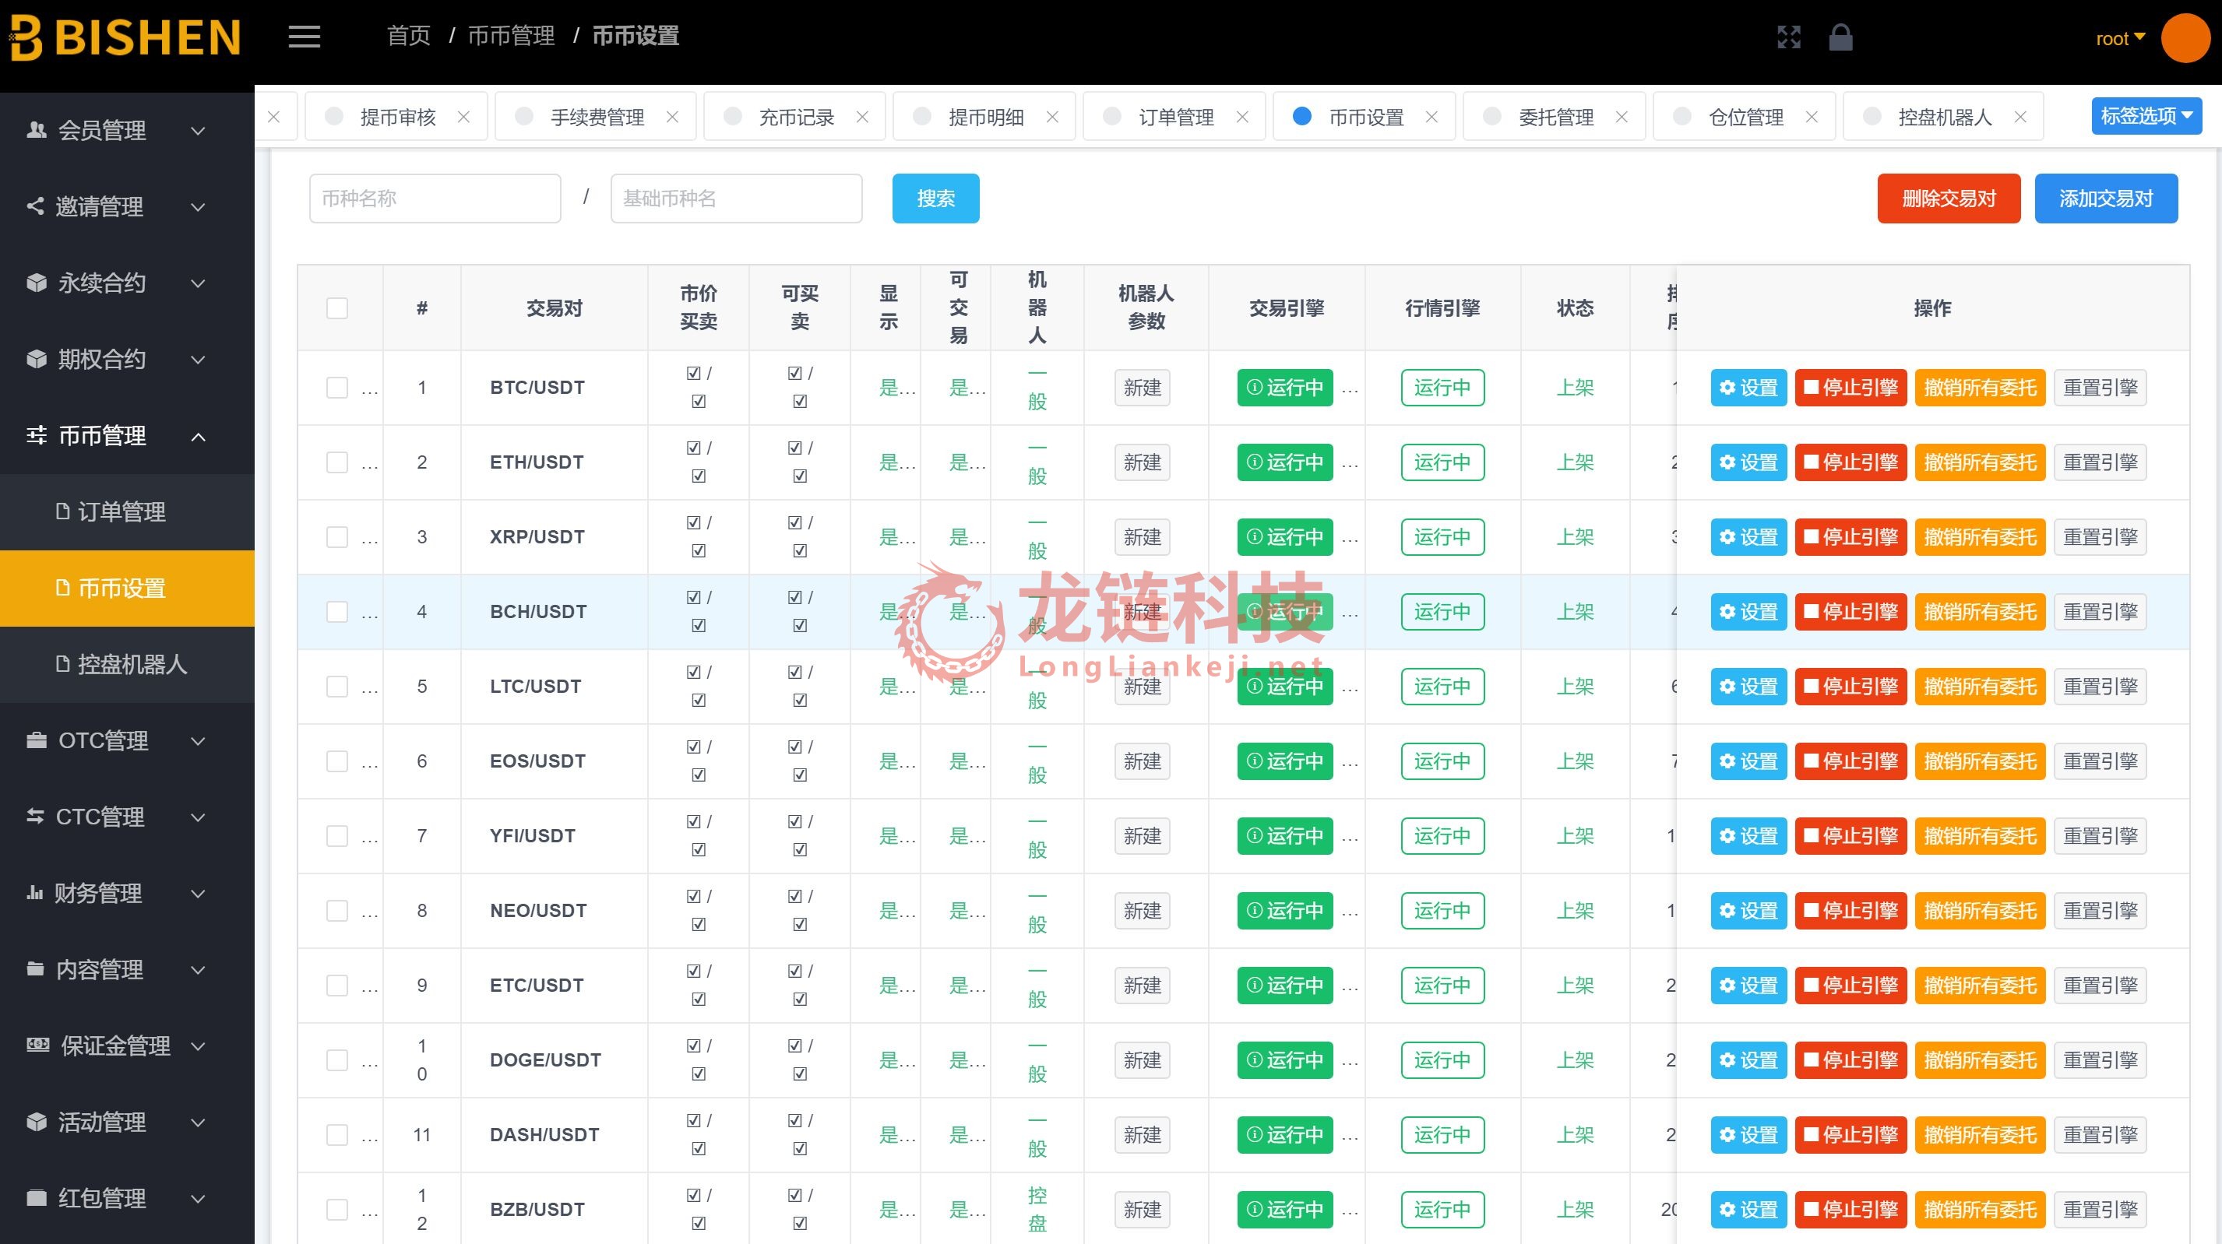Switch to the 委托管理 tab
This screenshot has width=2222, height=1244.
pos(1555,118)
